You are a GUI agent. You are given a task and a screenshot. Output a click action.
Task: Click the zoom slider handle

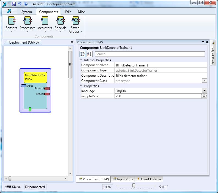point(134,186)
